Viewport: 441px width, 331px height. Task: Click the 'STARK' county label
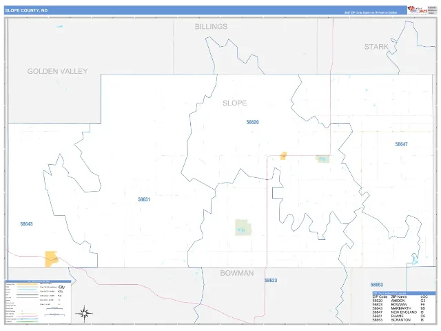pyautogui.click(x=376, y=47)
